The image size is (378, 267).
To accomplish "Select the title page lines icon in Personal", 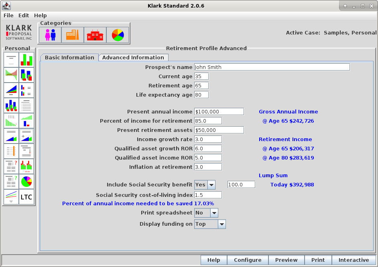I will (11, 60).
